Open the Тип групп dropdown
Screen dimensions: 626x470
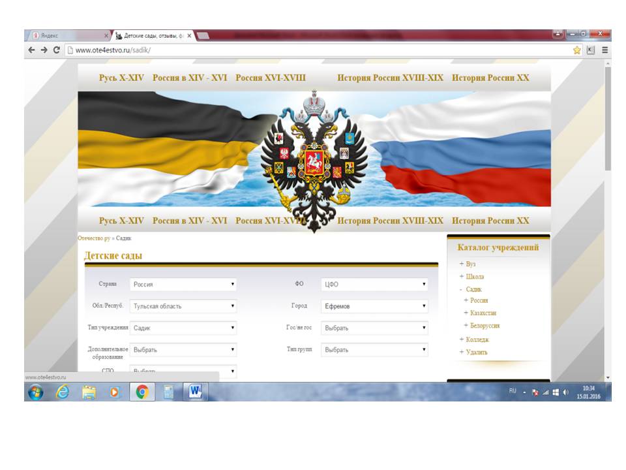374,350
